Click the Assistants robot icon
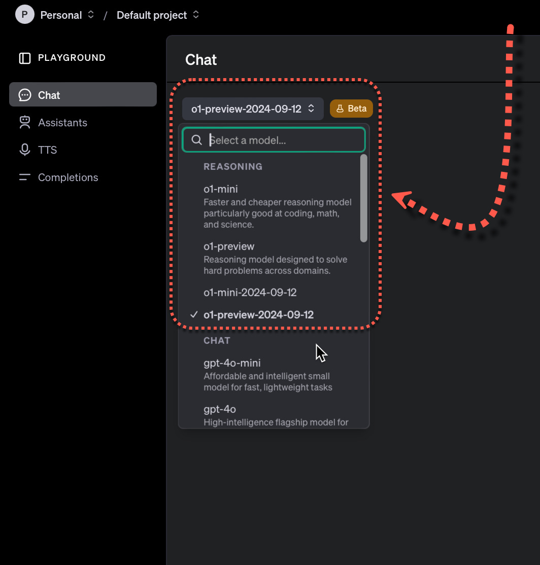540x565 pixels. click(x=25, y=123)
